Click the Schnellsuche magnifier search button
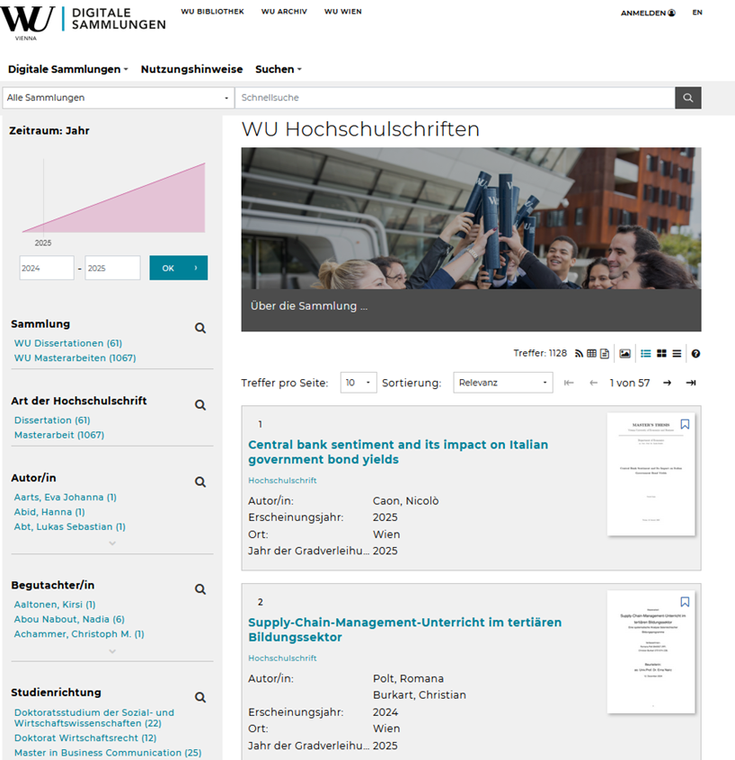 pyautogui.click(x=688, y=98)
